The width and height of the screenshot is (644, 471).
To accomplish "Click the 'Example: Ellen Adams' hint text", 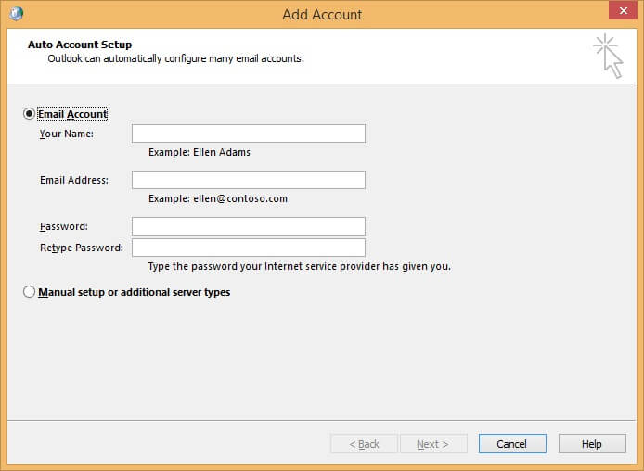I will click(200, 152).
